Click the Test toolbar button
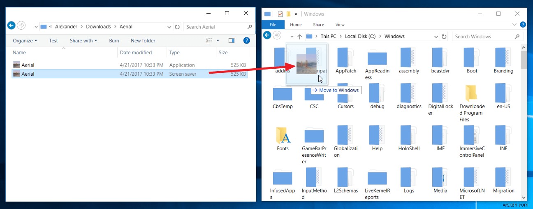Screen dimensions: 533x209 (53, 40)
